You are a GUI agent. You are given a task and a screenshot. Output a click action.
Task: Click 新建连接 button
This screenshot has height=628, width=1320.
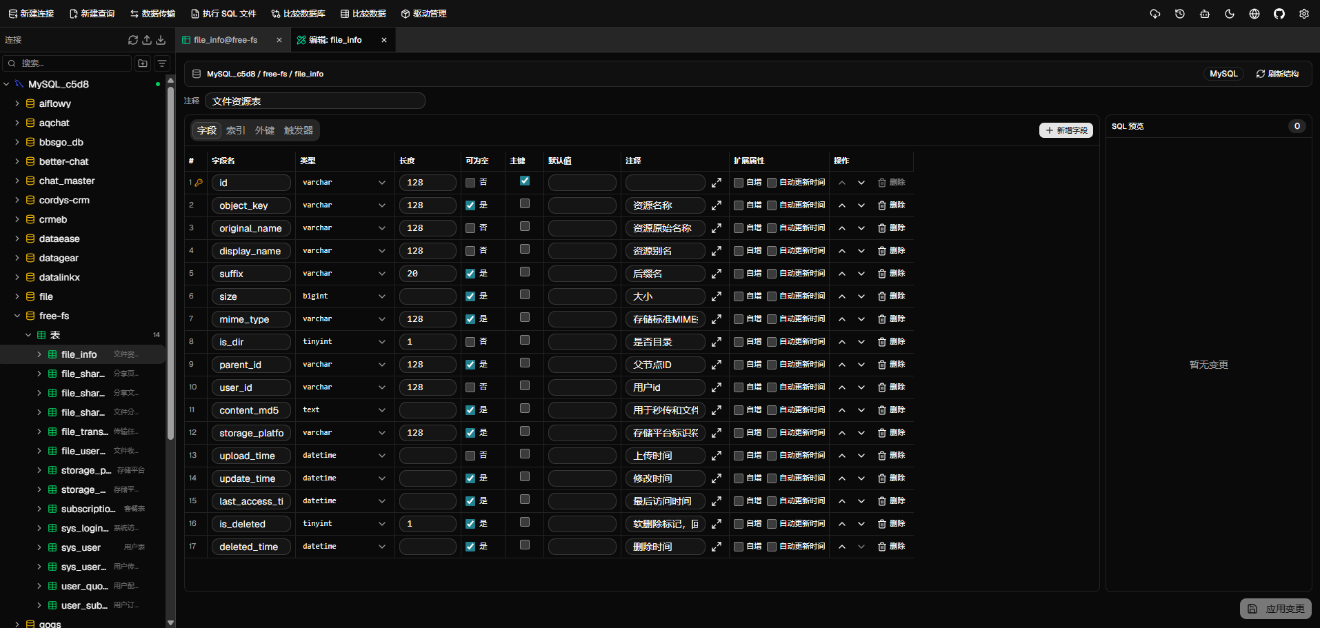[x=31, y=14]
